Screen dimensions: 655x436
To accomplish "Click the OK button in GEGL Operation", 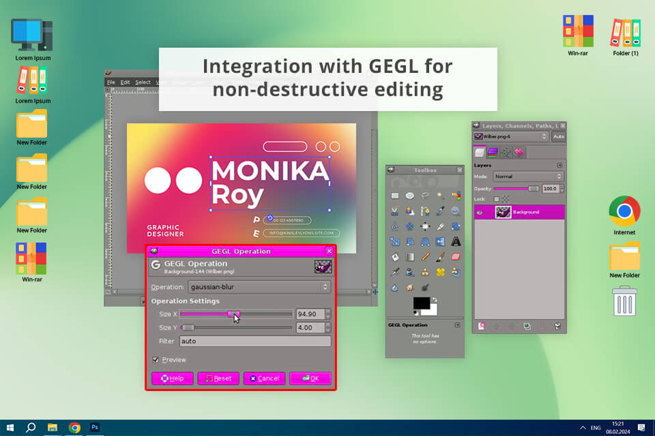I will pyautogui.click(x=310, y=378).
